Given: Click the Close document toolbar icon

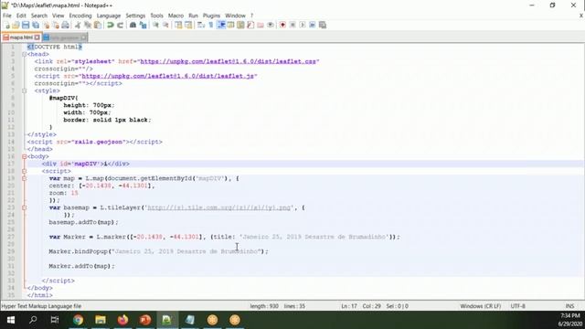Looking at the screenshot, I should (x=46, y=25).
